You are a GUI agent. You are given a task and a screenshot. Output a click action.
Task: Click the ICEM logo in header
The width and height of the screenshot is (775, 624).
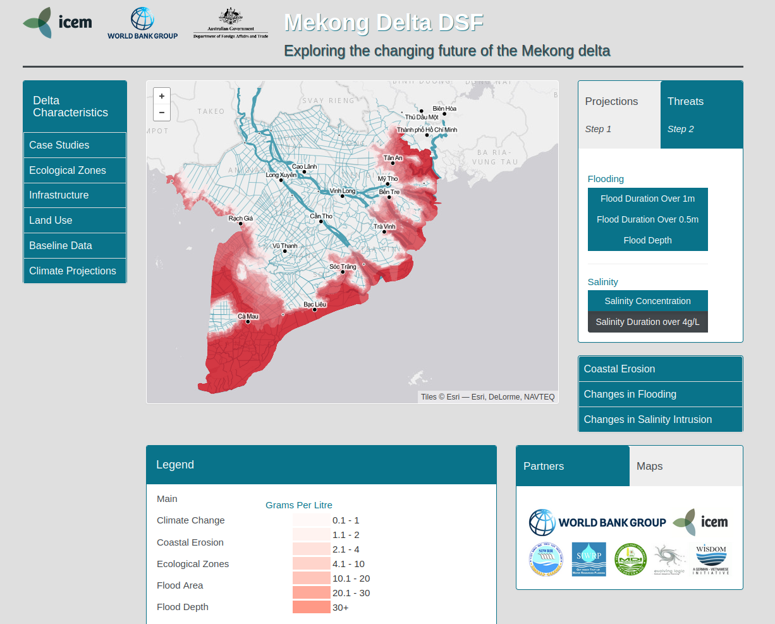coord(58,23)
